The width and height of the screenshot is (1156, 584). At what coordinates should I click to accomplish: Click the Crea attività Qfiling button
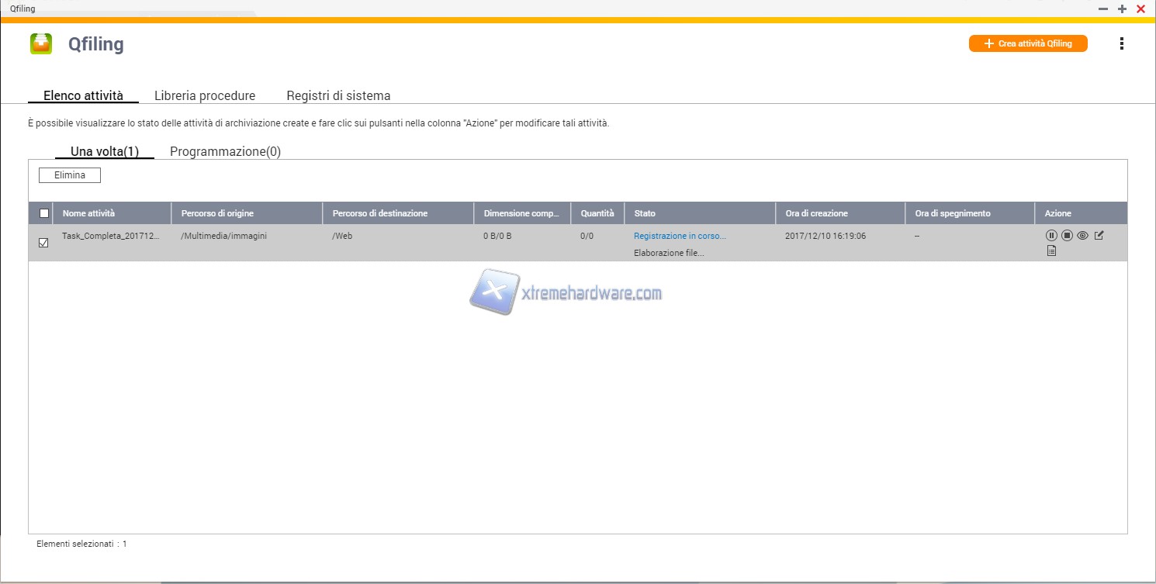(1028, 44)
